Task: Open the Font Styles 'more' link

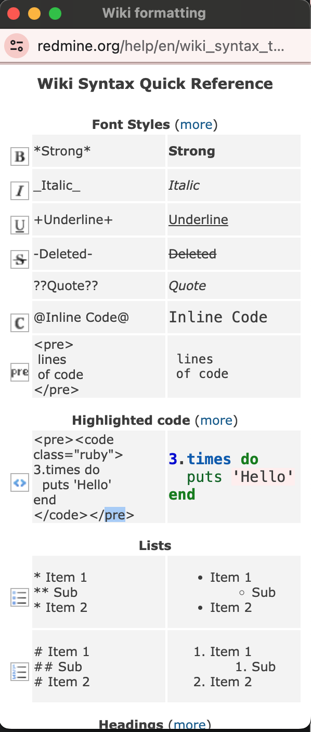Action: (196, 125)
